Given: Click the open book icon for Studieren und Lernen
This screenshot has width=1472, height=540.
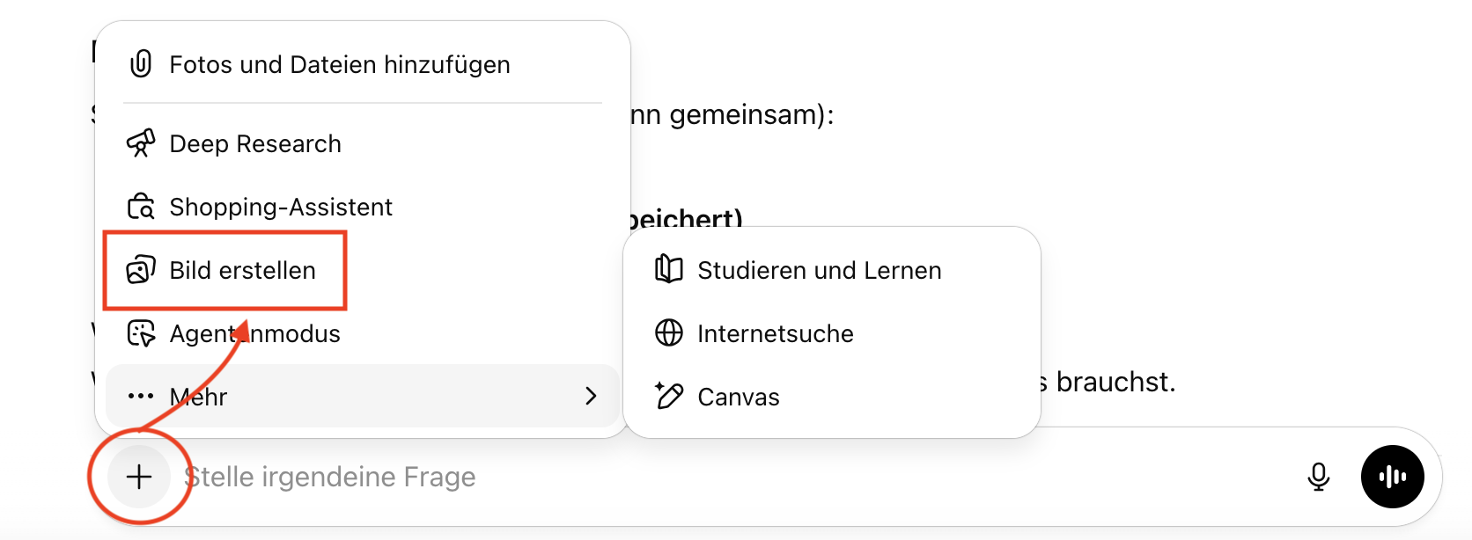Looking at the screenshot, I should click(x=669, y=270).
